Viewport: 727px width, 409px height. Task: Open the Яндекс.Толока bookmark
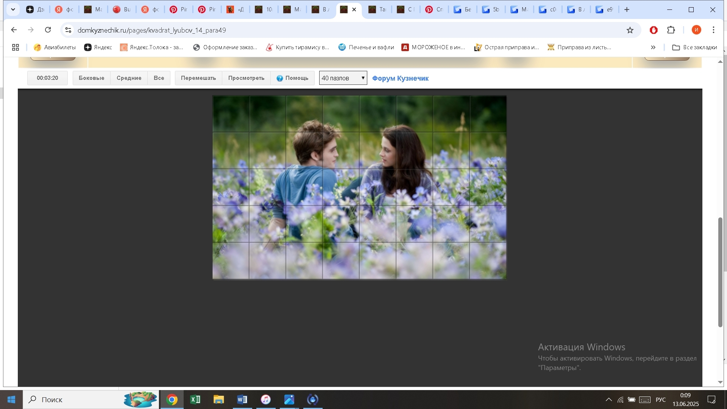pos(151,47)
